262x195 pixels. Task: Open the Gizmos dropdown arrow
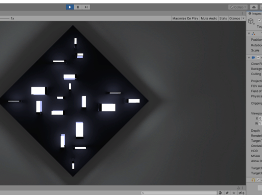pyautogui.click(x=243, y=18)
